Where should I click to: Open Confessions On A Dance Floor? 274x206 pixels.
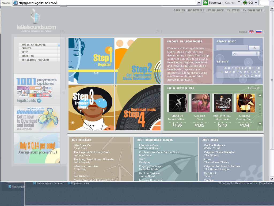coord(159,152)
